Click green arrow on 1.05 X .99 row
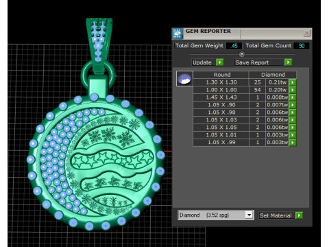 click(293, 143)
